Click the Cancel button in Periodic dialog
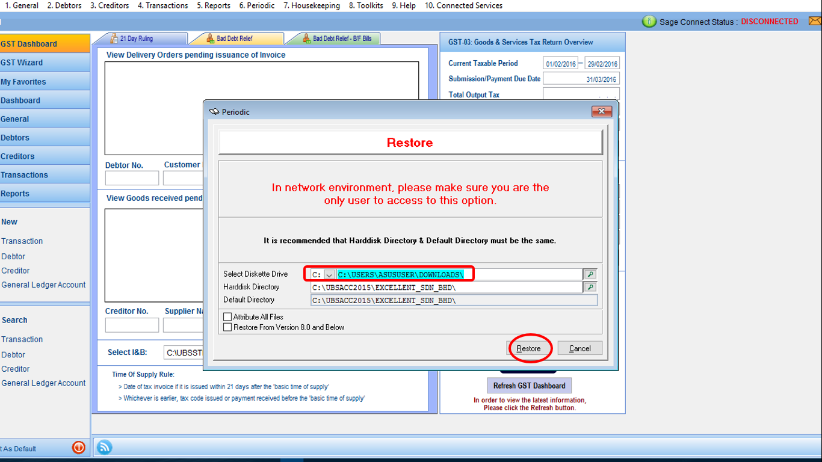The height and width of the screenshot is (462, 822). coord(579,348)
